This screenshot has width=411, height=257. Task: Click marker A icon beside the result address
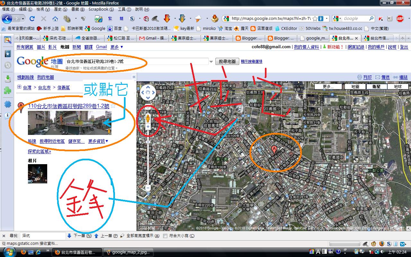(x=21, y=107)
